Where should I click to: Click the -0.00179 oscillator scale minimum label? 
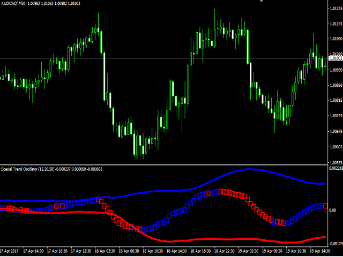pyautogui.click(x=336, y=244)
